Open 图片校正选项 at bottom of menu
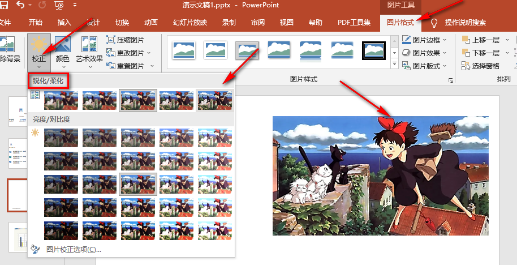Viewport: 517px width, 265px height. coord(74,249)
